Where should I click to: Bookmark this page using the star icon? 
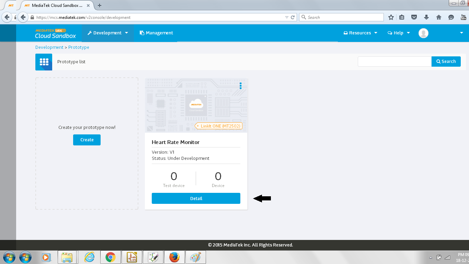click(x=391, y=17)
